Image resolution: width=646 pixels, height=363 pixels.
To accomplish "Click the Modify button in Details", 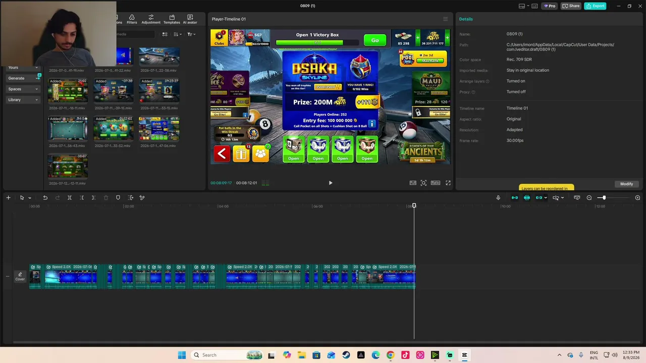I will 626,184.
